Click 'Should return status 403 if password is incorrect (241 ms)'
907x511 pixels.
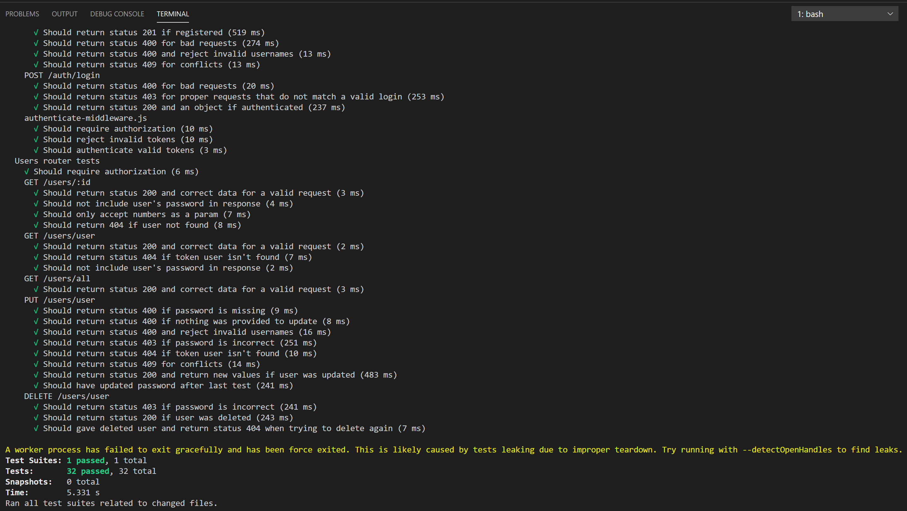coord(175,407)
